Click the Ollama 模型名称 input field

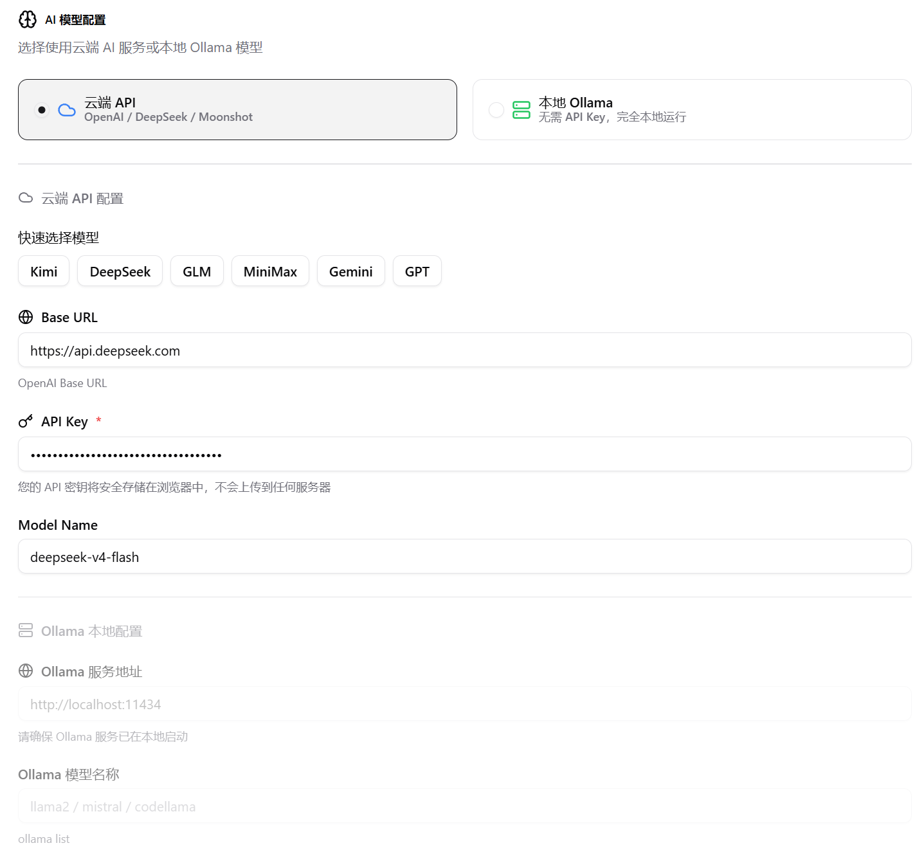pos(465,806)
